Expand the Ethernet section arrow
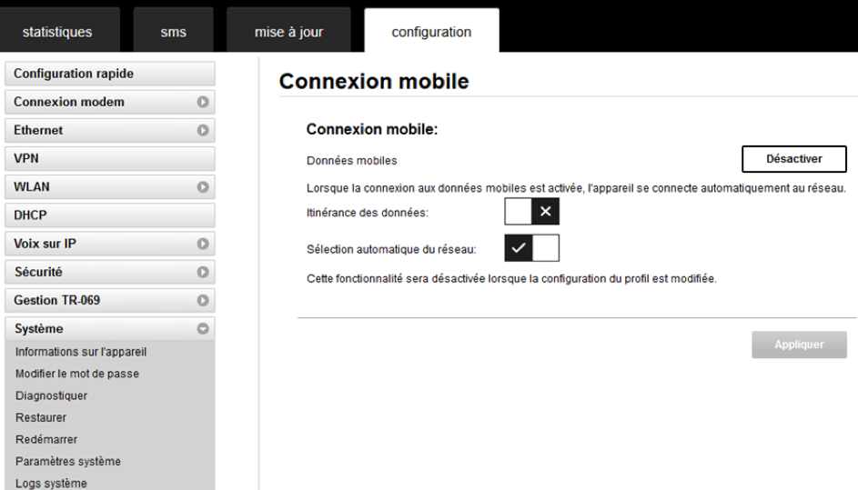858x490 pixels. point(204,130)
